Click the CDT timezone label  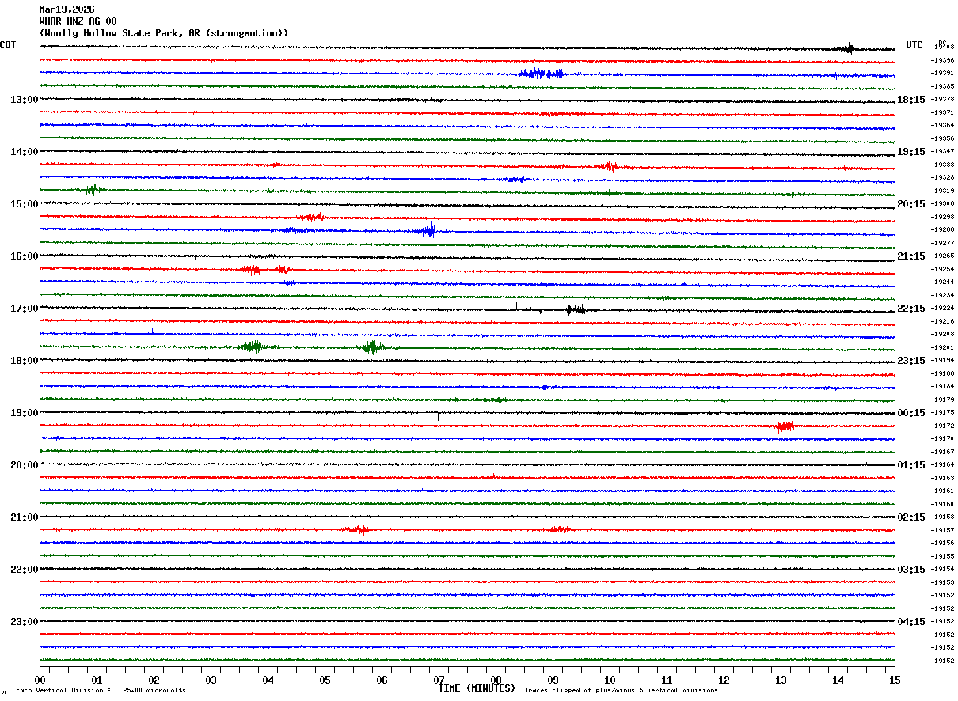[x=8, y=45]
